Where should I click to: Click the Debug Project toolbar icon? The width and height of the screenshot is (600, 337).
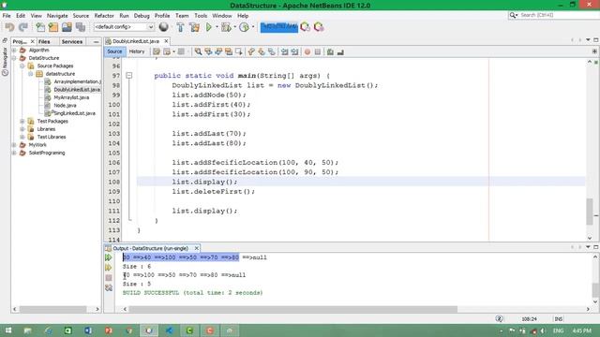[x=226, y=27]
